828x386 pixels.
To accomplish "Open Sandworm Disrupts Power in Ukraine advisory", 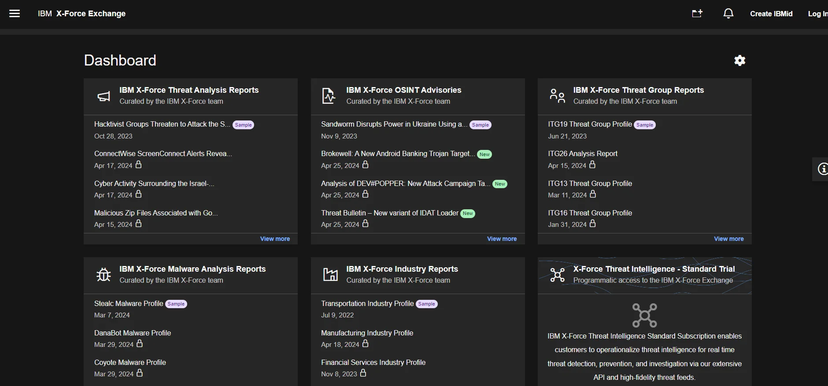I will click(394, 124).
